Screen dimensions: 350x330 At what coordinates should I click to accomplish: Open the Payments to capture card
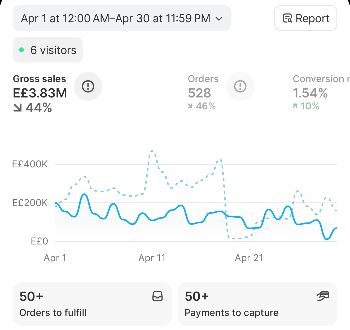257,304
